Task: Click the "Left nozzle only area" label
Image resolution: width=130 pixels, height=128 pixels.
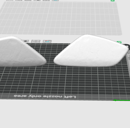Action: [45, 96]
